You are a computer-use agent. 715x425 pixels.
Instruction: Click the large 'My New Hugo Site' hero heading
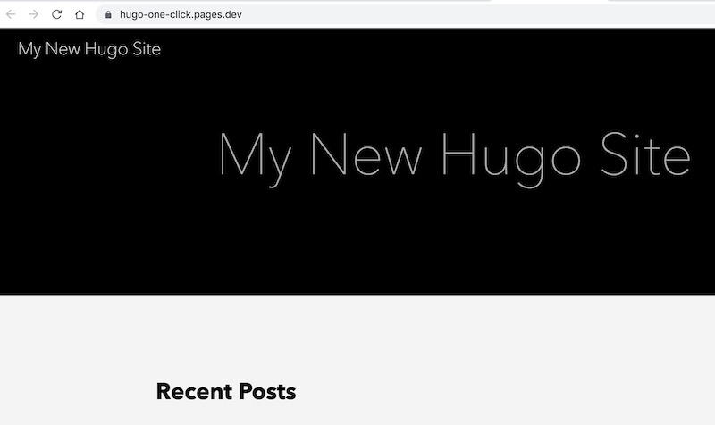tap(455, 158)
